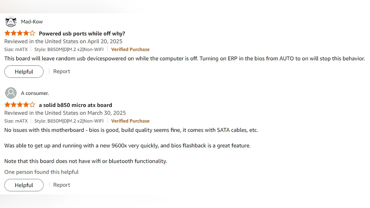Open the 'a solid b850 micro atx board' title

75,105
